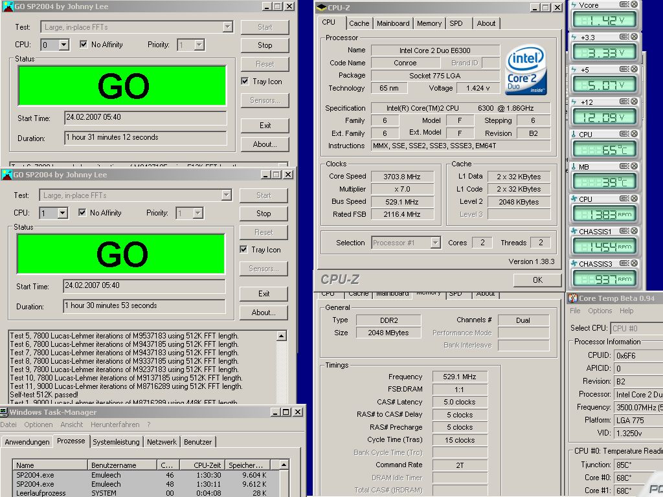Viewport: 663px width, 497px height.
Task: Open the Processor #1 selection dropdown in CPU-Z
Action: click(x=435, y=243)
